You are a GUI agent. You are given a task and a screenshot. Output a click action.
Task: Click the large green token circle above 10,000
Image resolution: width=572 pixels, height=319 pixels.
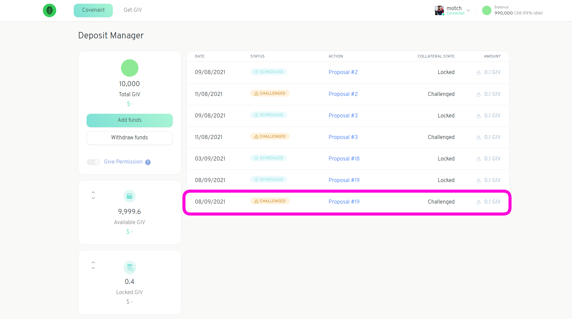pyautogui.click(x=130, y=68)
